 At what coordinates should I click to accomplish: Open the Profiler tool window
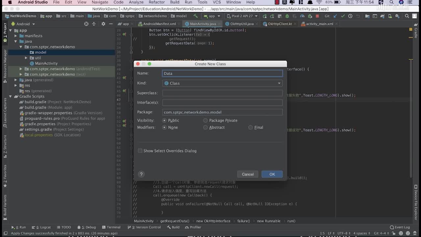coord(193,227)
